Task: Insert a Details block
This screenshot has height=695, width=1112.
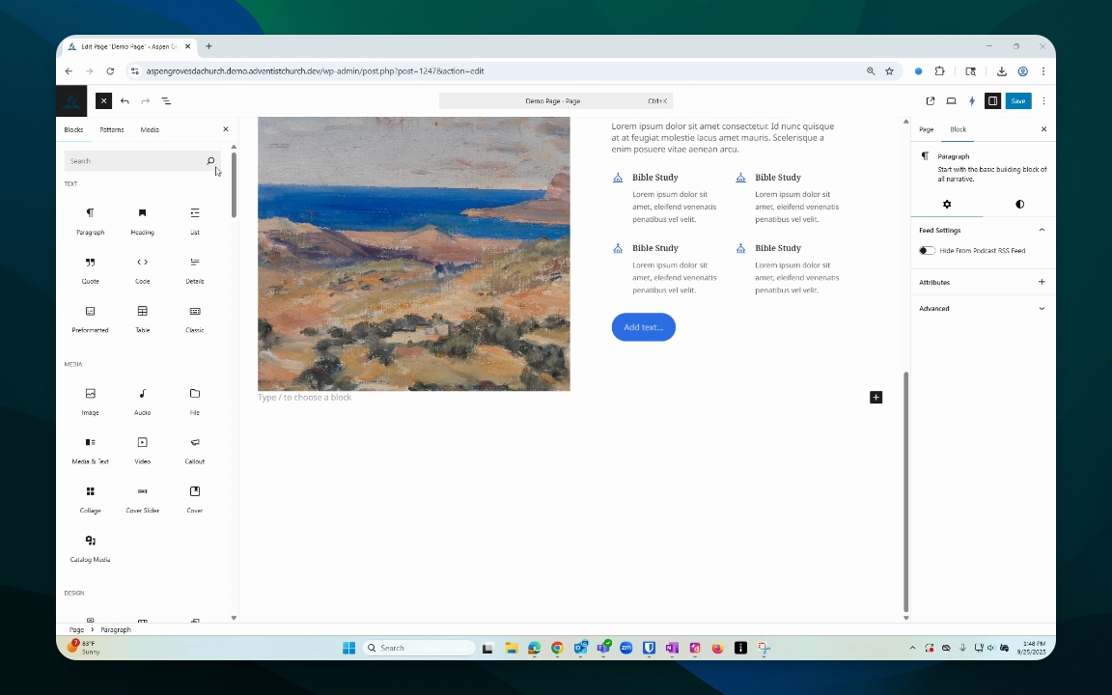Action: pos(194,269)
